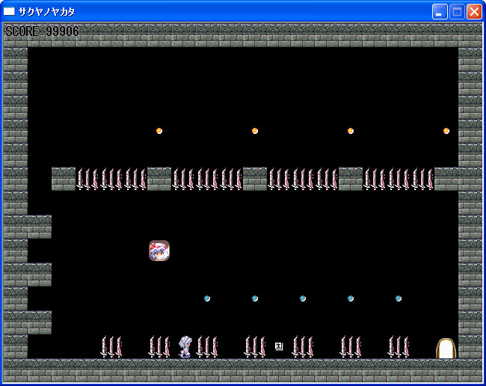Click the leftmost orange orb
The width and height of the screenshot is (486, 386).
tap(159, 131)
